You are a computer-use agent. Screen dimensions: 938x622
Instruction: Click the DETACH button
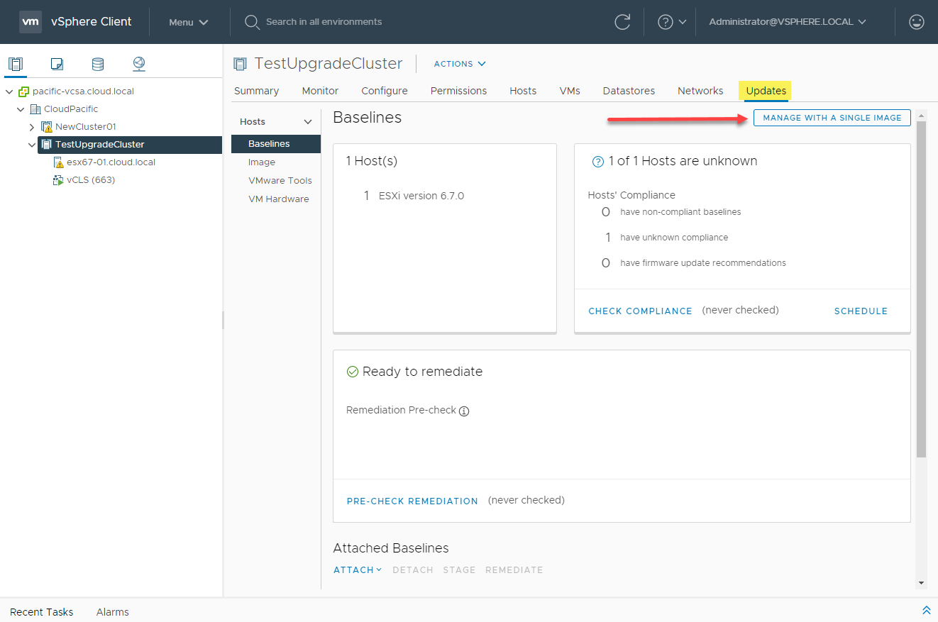tap(413, 570)
